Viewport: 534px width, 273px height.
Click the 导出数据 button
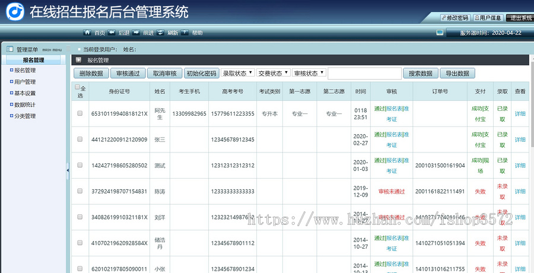click(457, 73)
